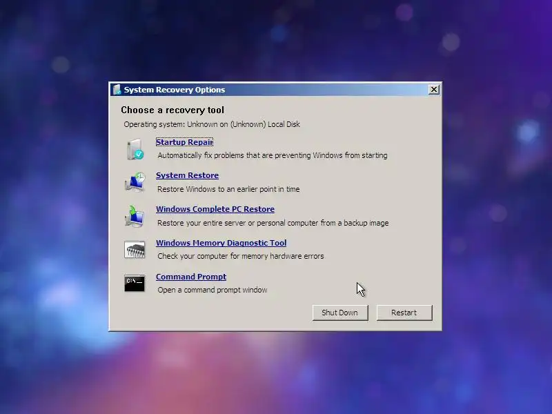Click 'Restore Windows to an earlier point' text
The image size is (552, 414).
click(x=228, y=189)
